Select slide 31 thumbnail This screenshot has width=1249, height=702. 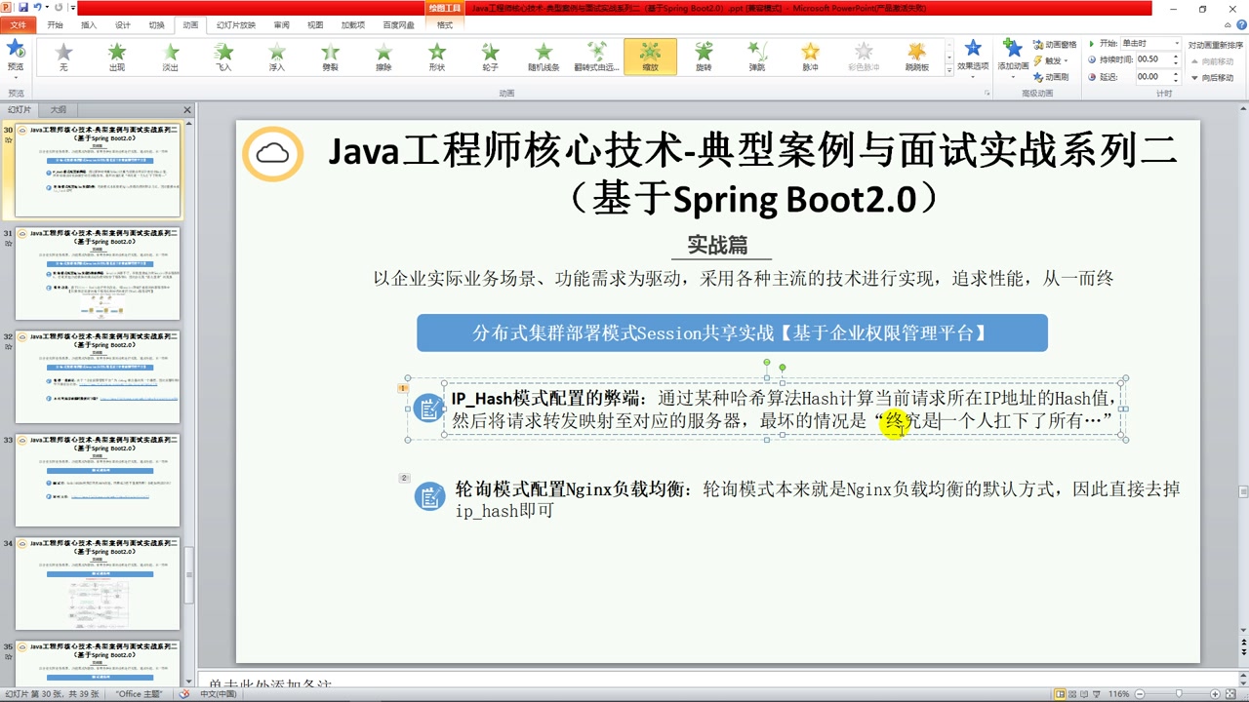pos(98,274)
